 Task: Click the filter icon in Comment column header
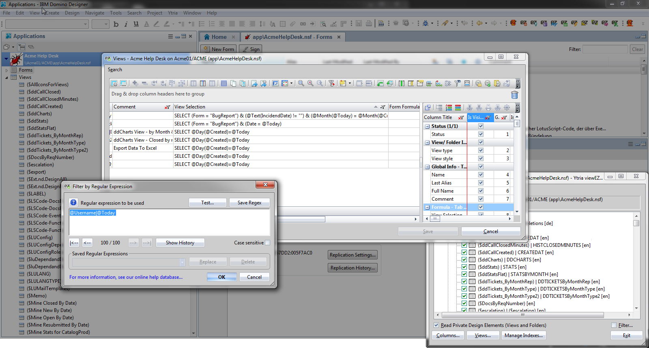pos(167,107)
